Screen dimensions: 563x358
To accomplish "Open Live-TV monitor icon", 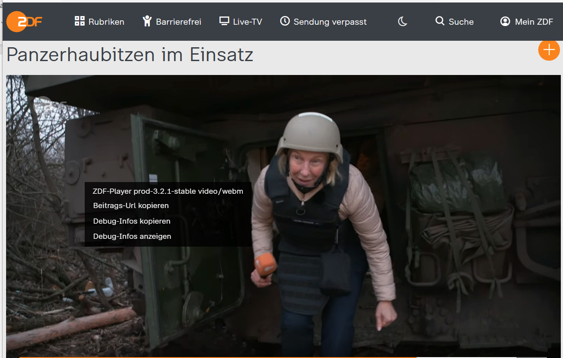I will [224, 21].
